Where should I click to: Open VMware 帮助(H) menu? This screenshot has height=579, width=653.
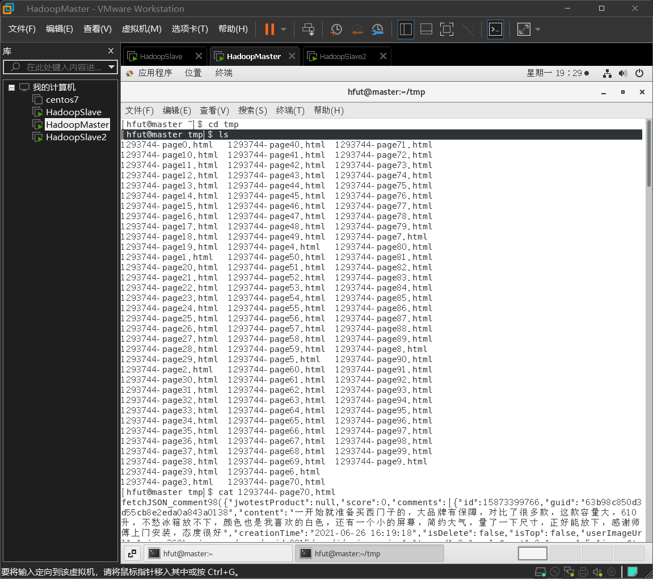coord(233,29)
